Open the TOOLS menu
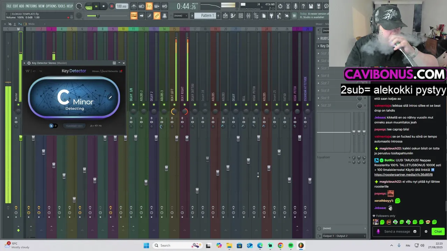 (x=61, y=6)
